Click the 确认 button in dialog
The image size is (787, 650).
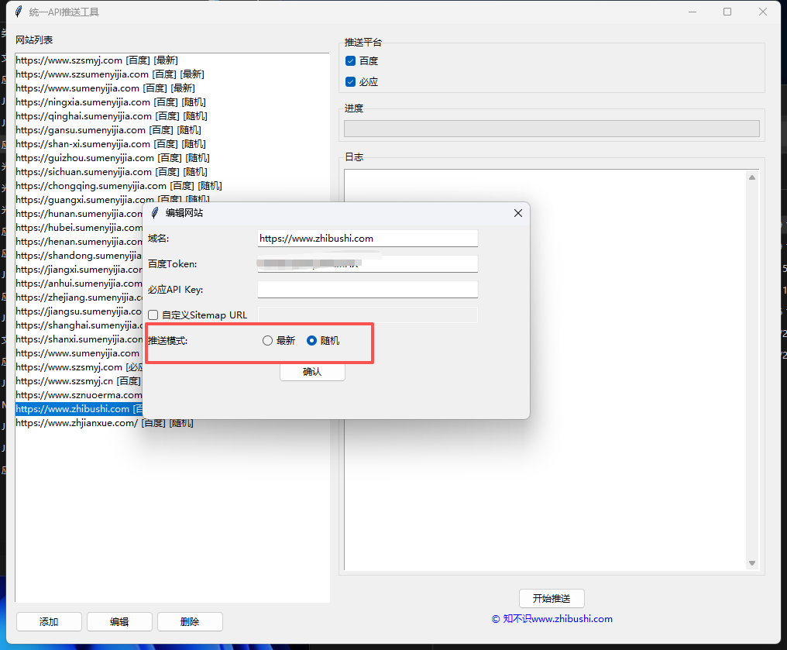[312, 372]
